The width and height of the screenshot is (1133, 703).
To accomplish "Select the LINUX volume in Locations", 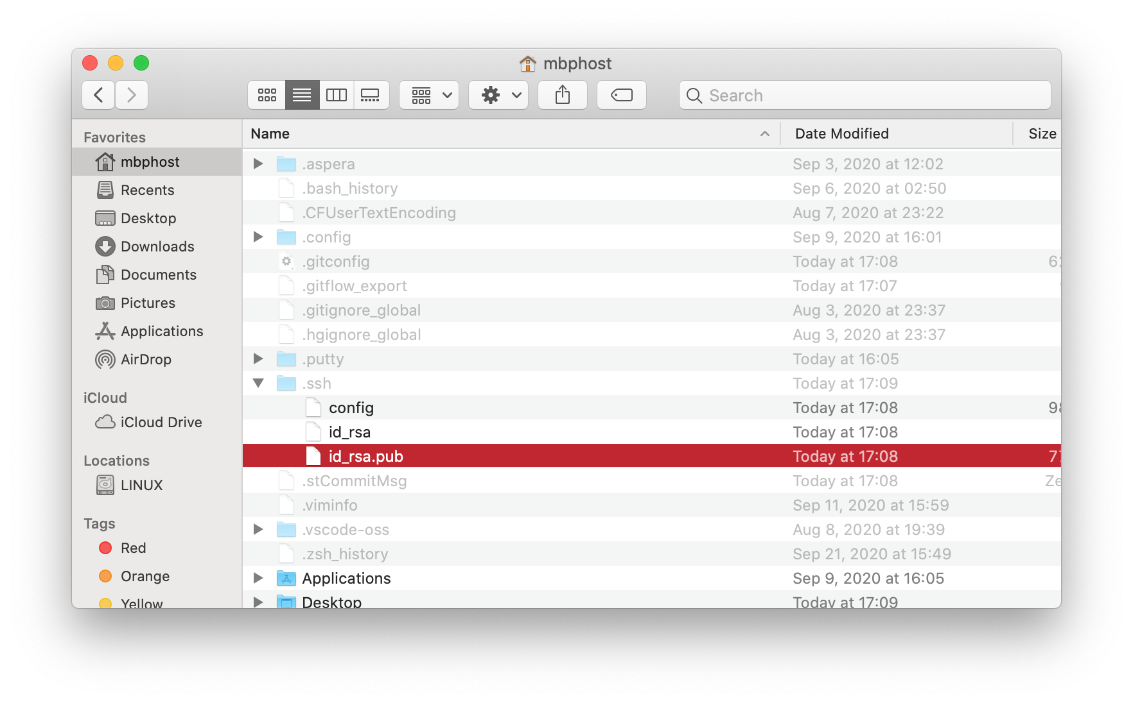I will [141, 485].
